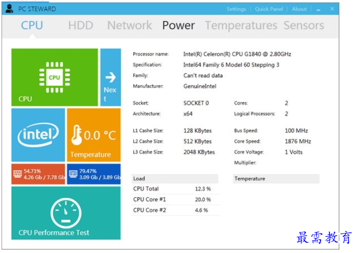This screenshot has height=253, width=356.
Task: Click the 512 KBytes L2 cache value
Action: tap(197, 141)
